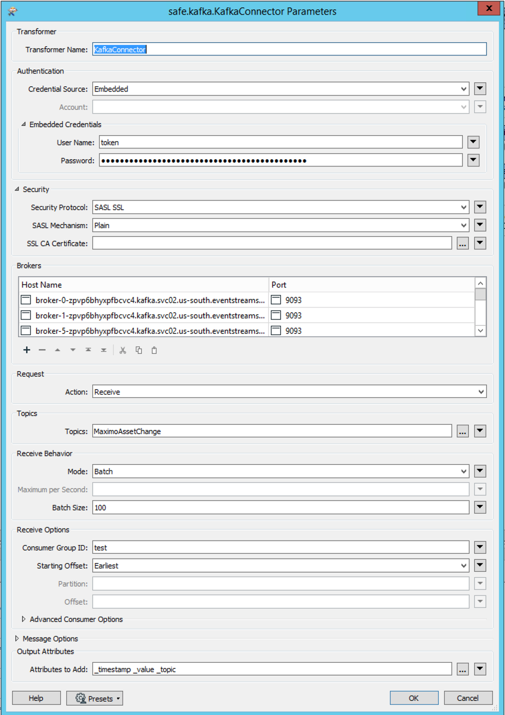Expand the Message Options section
The width and height of the screenshot is (505, 715).
pos(17,639)
